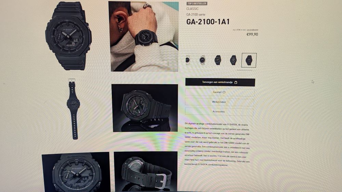
Task: Click the TOP 3 BESTSELLER badge
Action: tap(197, 3)
